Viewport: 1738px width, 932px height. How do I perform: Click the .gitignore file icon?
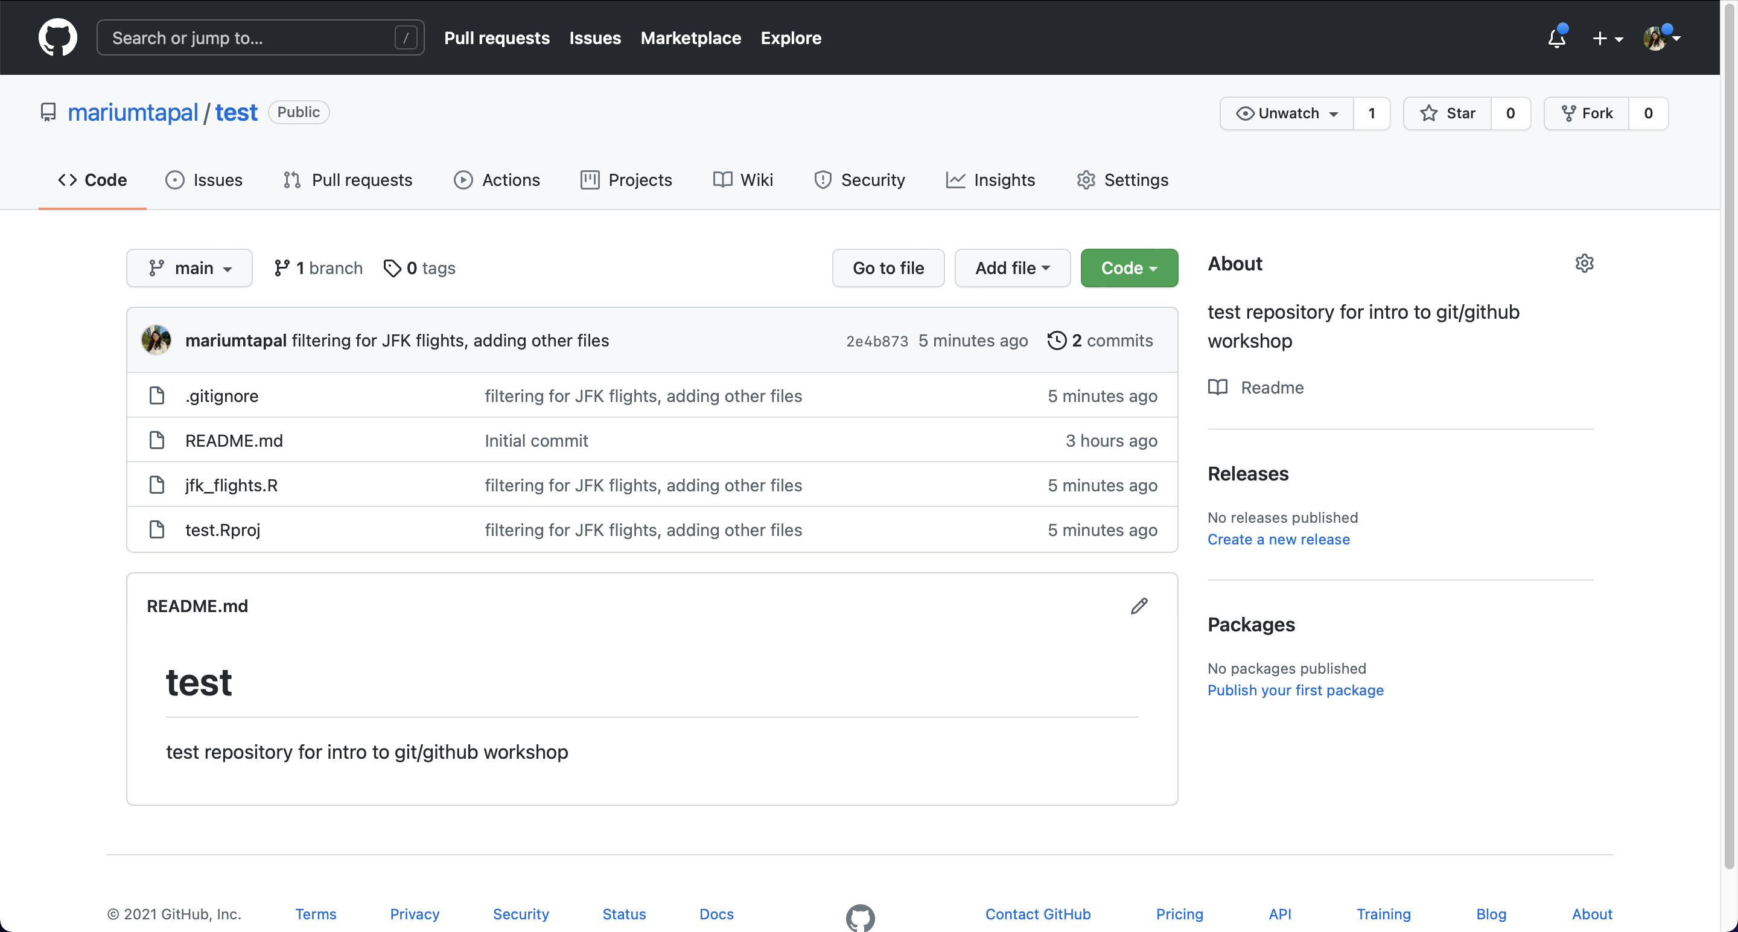tap(156, 395)
